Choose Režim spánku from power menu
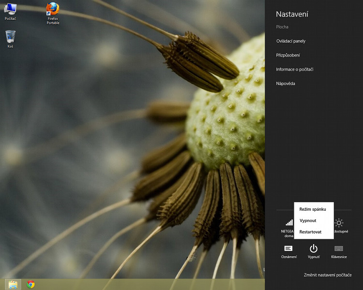Image resolution: width=363 pixels, height=290 pixels. pos(314,209)
